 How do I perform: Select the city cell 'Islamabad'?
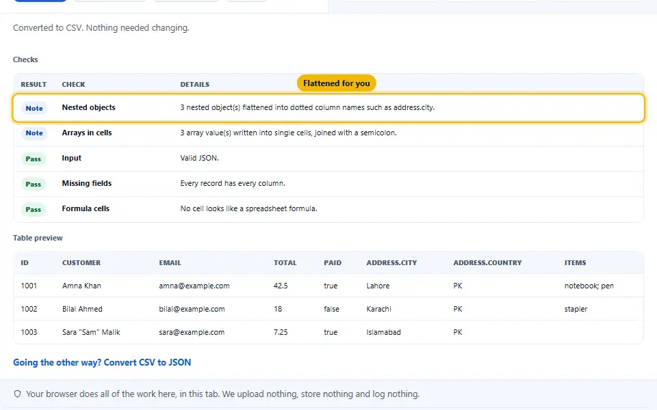383,332
